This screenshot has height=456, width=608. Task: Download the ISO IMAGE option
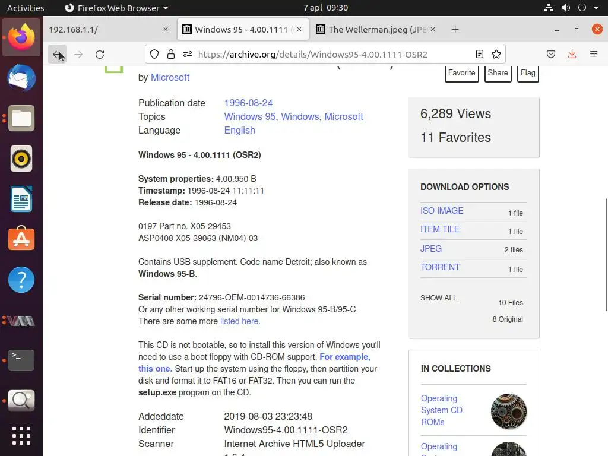[x=442, y=211]
